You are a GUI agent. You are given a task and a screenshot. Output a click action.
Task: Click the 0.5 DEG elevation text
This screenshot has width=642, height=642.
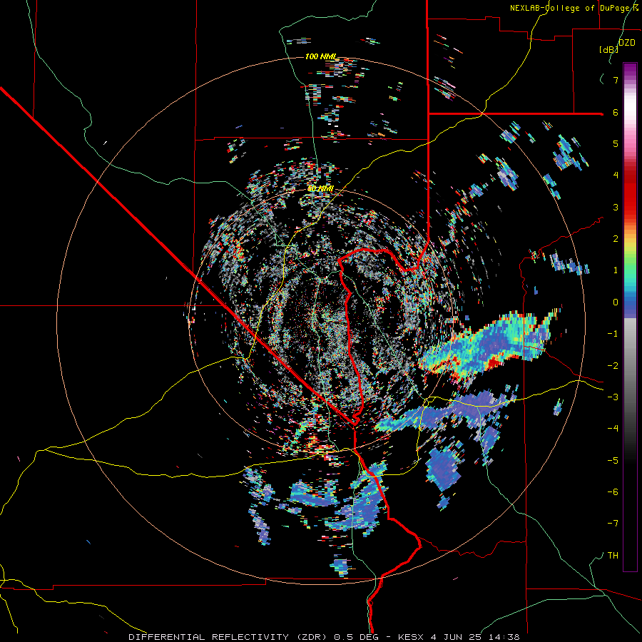coord(356,637)
